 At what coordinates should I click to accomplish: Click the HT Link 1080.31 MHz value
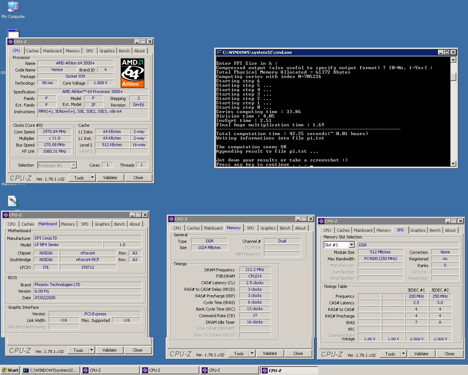(x=54, y=151)
